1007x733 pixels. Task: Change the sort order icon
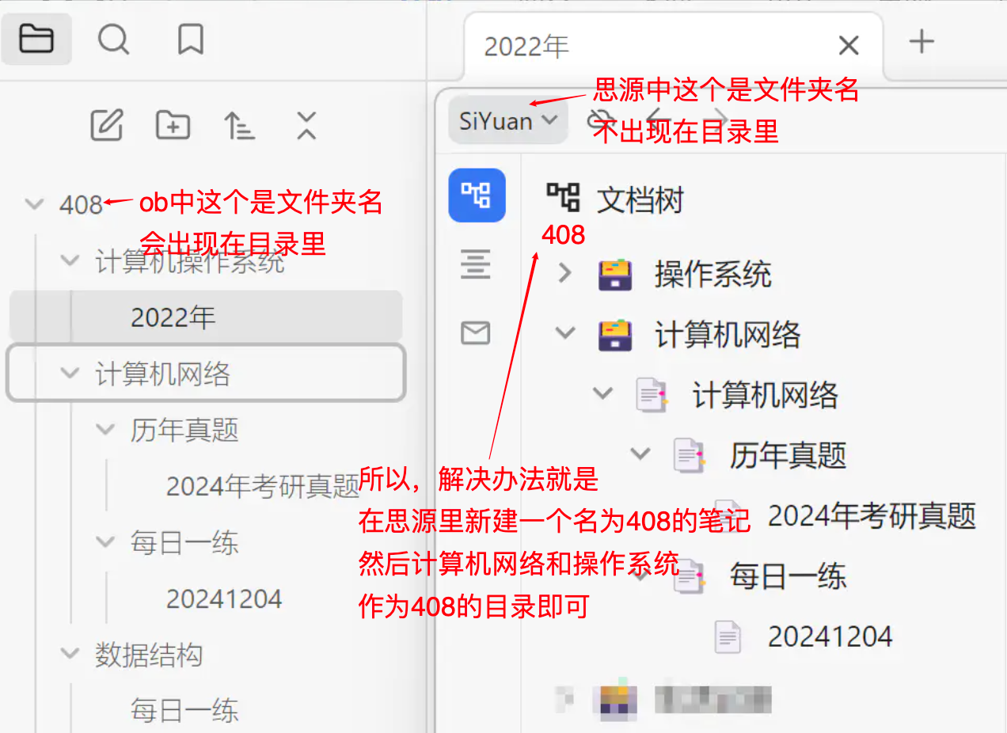(x=239, y=124)
